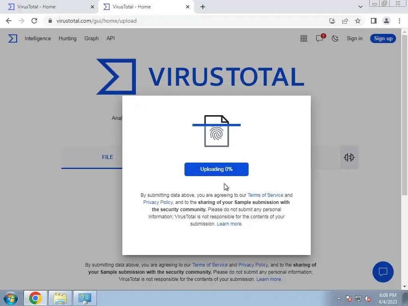Image resolution: width=408 pixels, height=306 pixels.
Task: Open the API menu item
Action: click(110, 39)
